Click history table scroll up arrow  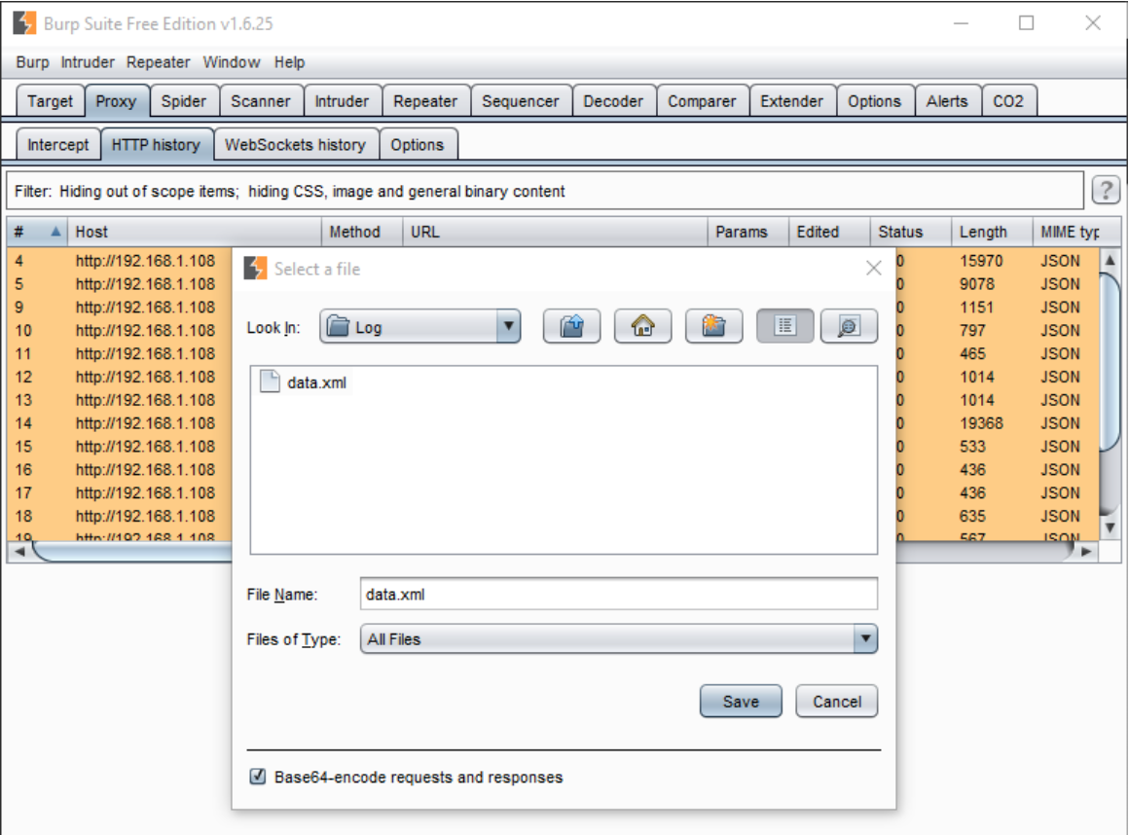1111,260
